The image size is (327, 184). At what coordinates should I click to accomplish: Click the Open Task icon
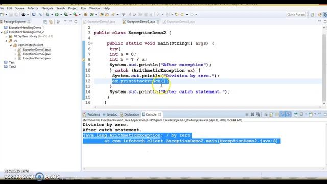point(107,15)
